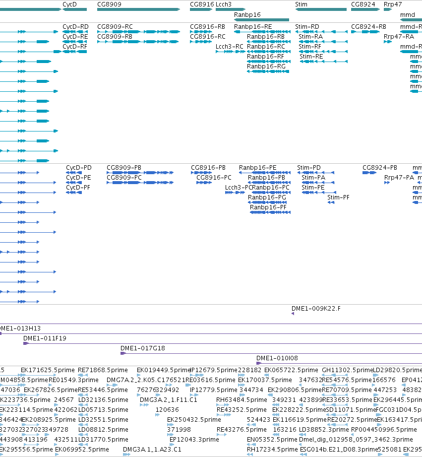Click the Ranbp16-PE protein feature

point(265,173)
